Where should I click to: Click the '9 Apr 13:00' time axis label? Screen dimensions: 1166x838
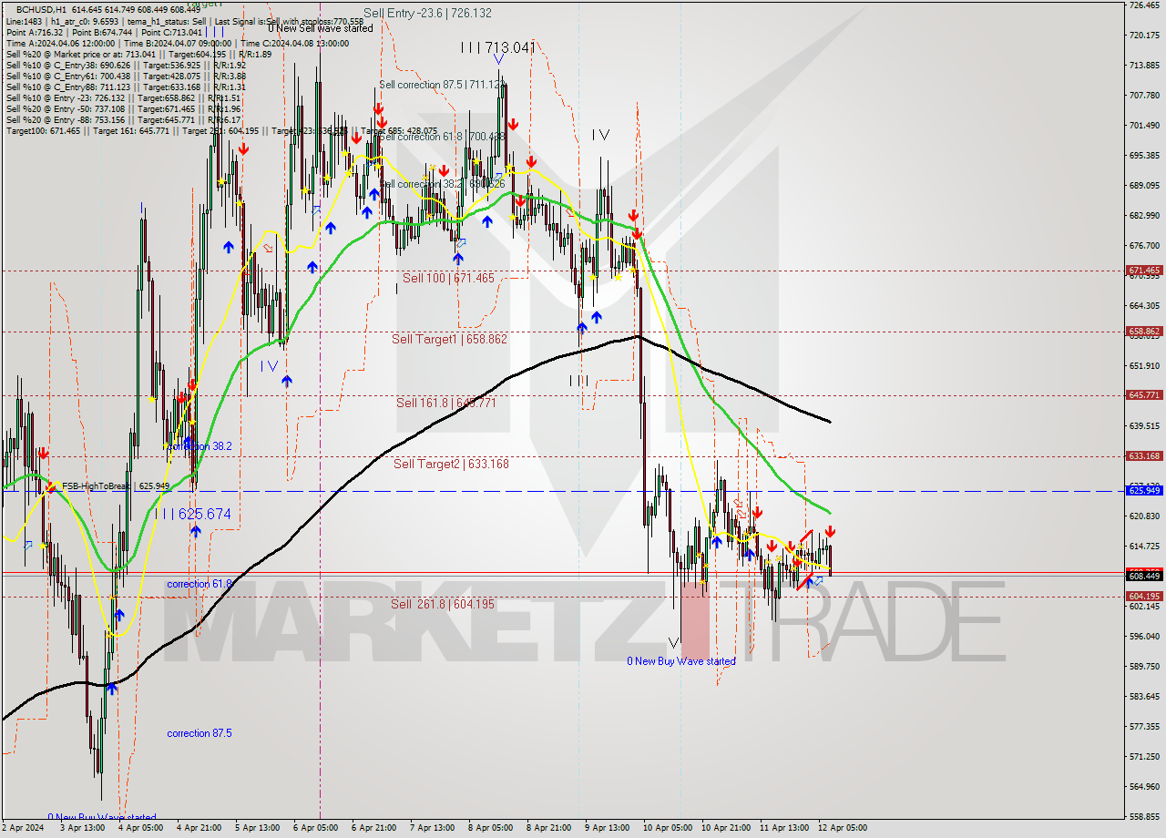pyautogui.click(x=608, y=828)
